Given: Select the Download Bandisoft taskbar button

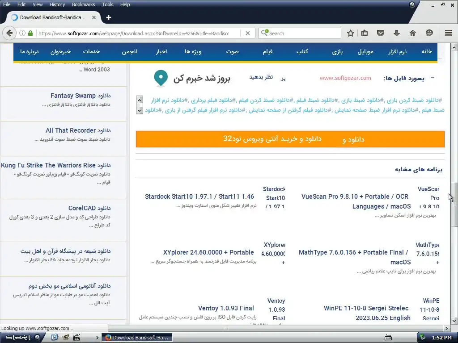Looking at the screenshot, I should point(137,338).
